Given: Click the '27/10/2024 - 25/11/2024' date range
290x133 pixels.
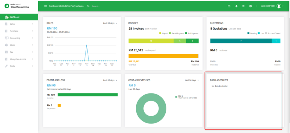Looking at the screenshot, I should tap(58, 32).
